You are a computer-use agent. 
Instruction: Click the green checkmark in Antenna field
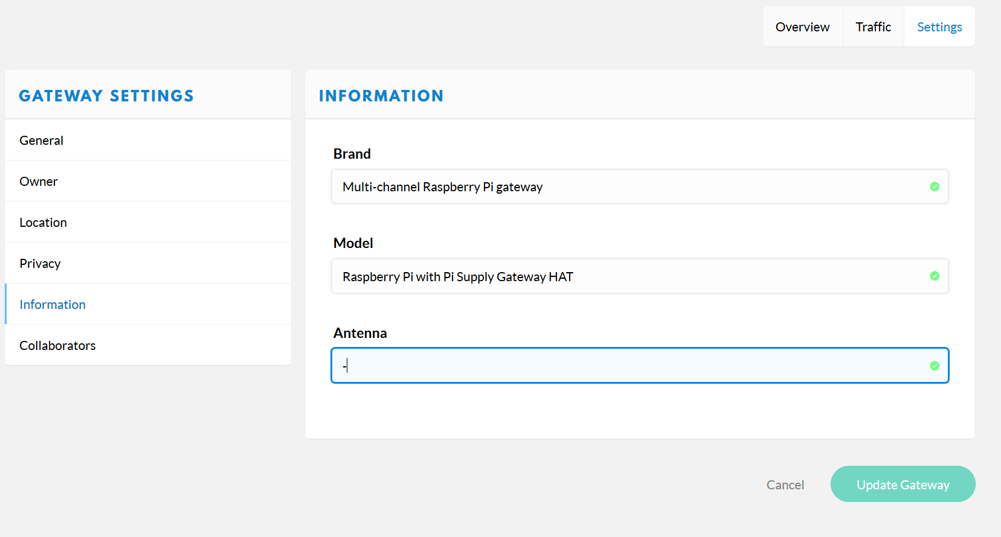[935, 366]
